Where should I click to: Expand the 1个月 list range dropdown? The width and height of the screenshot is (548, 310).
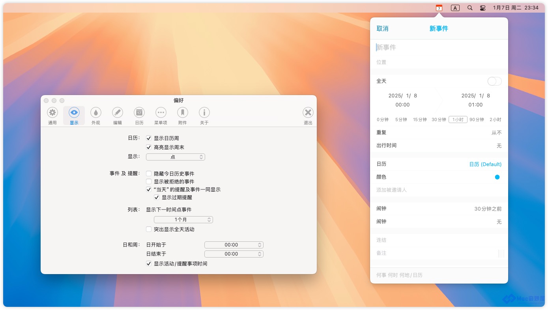pyautogui.click(x=183, y=220)
